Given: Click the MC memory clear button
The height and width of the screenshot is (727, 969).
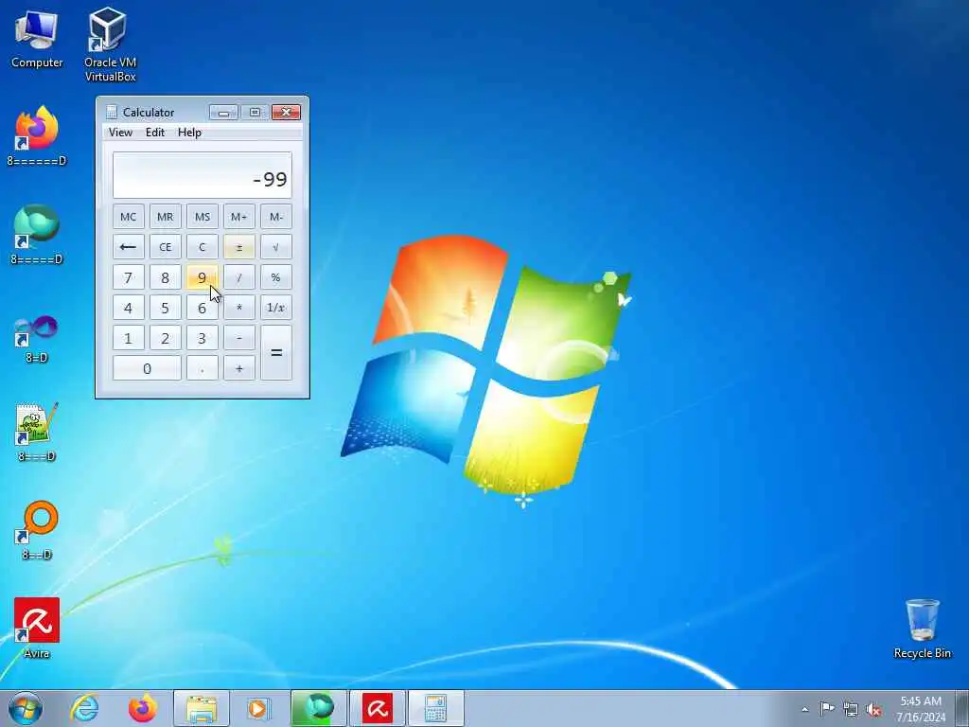Looking at the screenshot, I should [x=129, y=217].
